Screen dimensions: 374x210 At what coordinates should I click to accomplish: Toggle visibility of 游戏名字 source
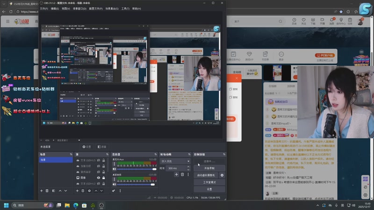(99, 172)
